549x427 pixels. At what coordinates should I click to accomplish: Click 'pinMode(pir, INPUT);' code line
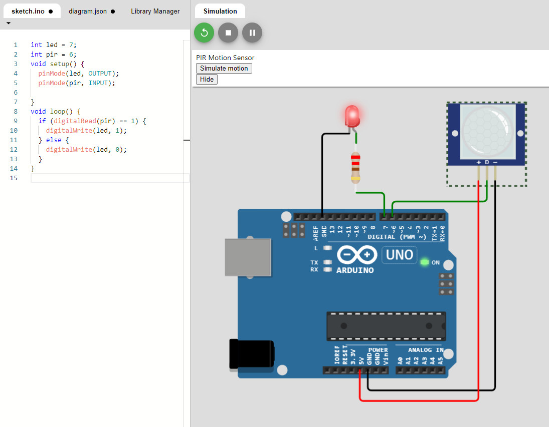[77, 83]
